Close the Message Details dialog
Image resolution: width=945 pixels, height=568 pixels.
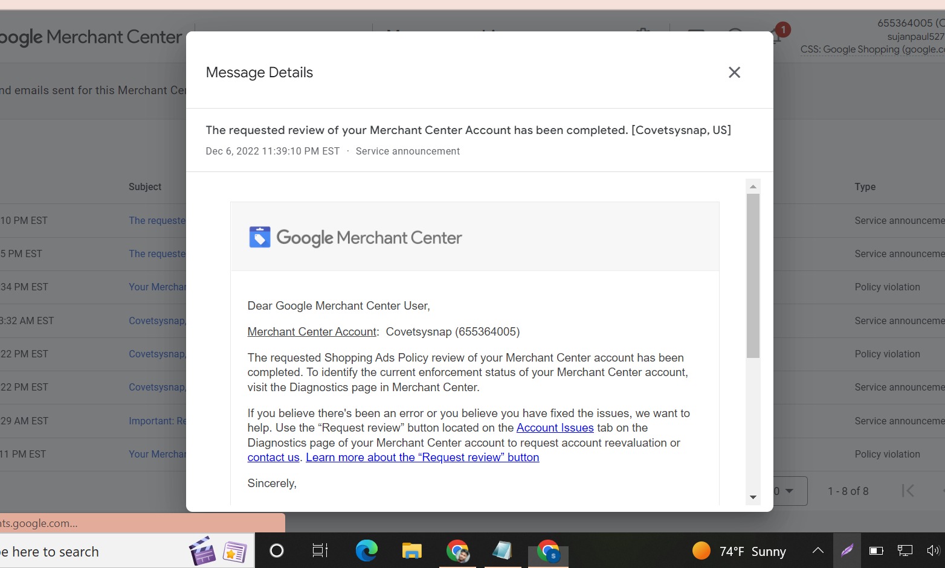coord(734,72)
